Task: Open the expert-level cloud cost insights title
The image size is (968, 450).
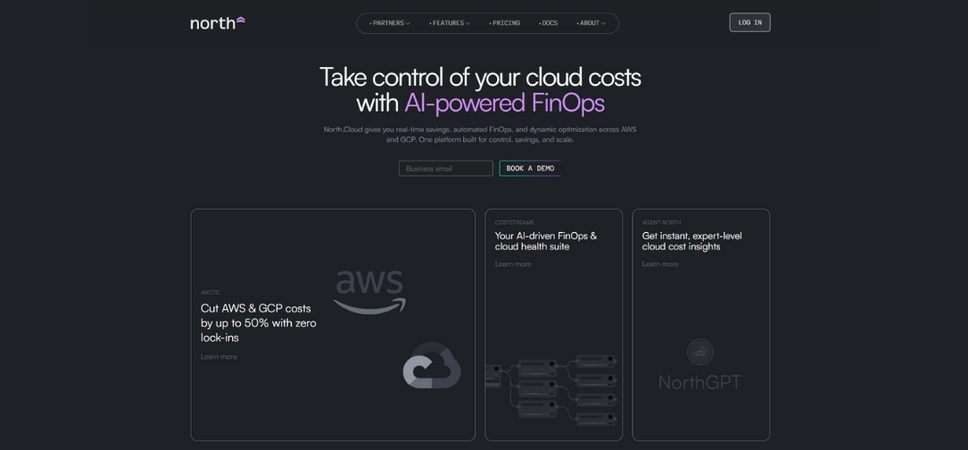Action: (x=691, y=241)
